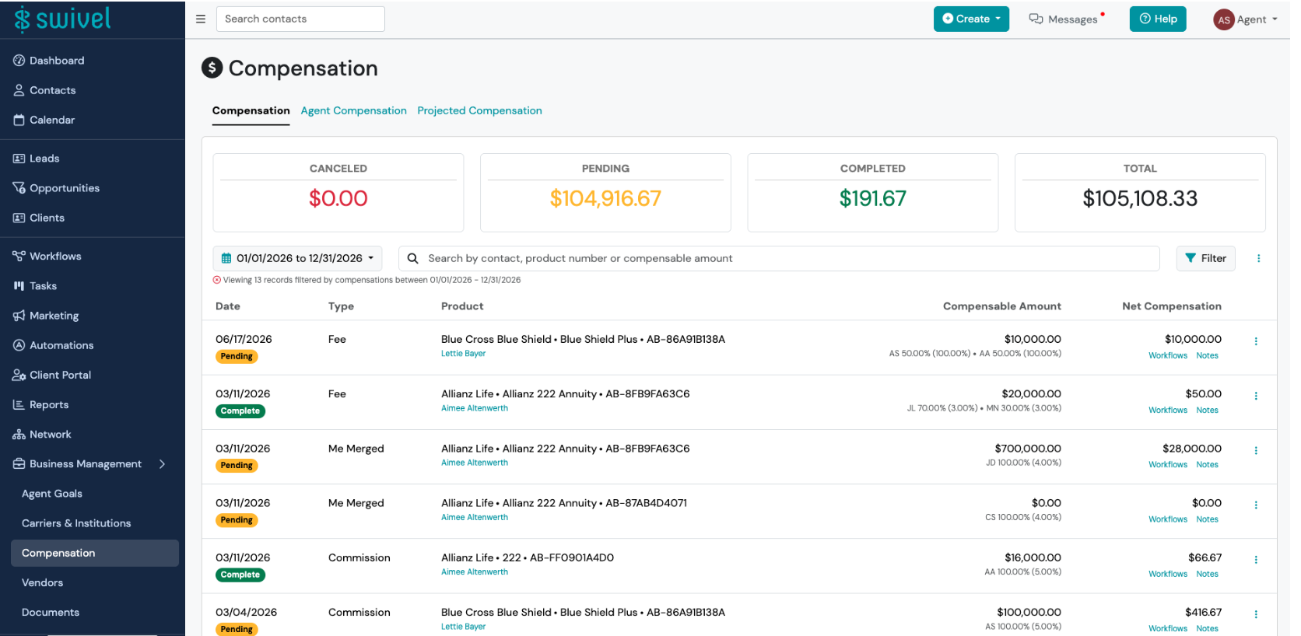
Task: Open Lettie Bayer link in 06/17/2026 row
Action: pos(464,354)
